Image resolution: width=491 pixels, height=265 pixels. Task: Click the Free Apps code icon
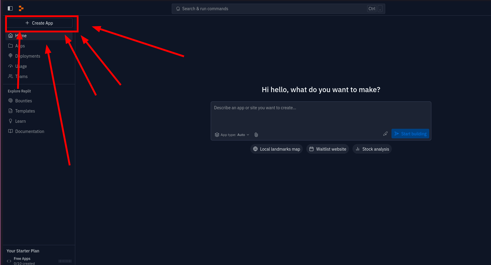[9, 261]
